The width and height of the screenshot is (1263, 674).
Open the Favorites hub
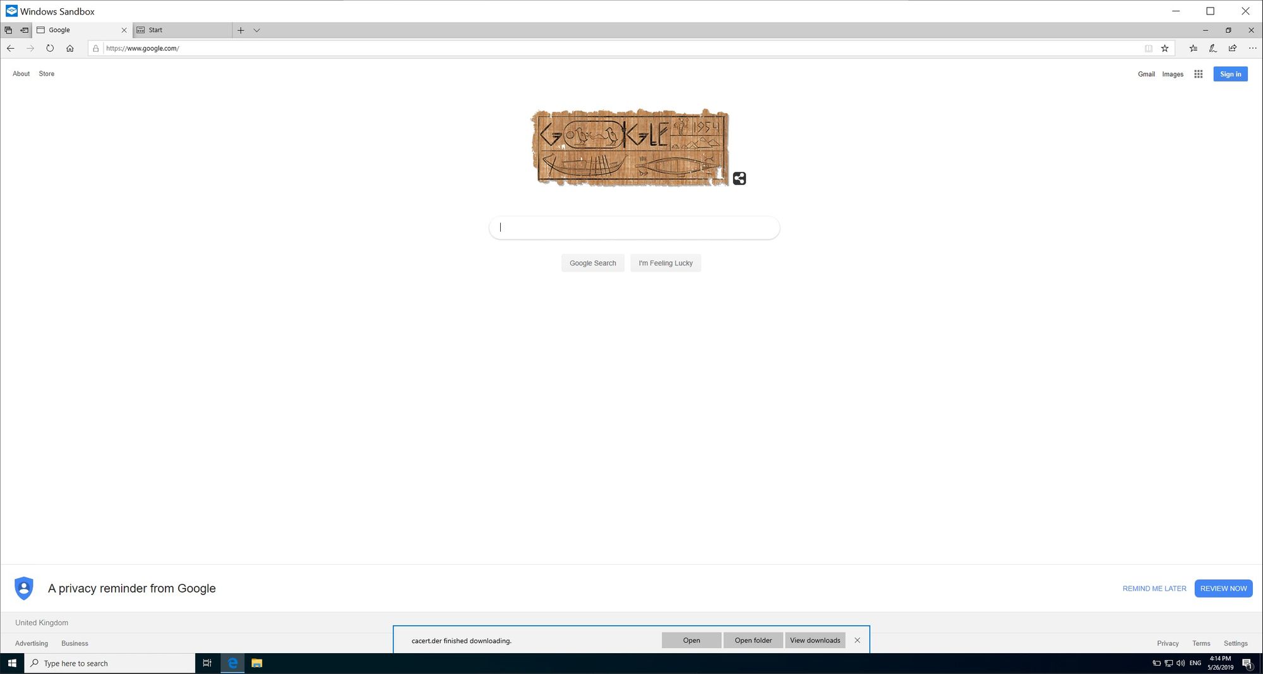(x=1193, y=48)
